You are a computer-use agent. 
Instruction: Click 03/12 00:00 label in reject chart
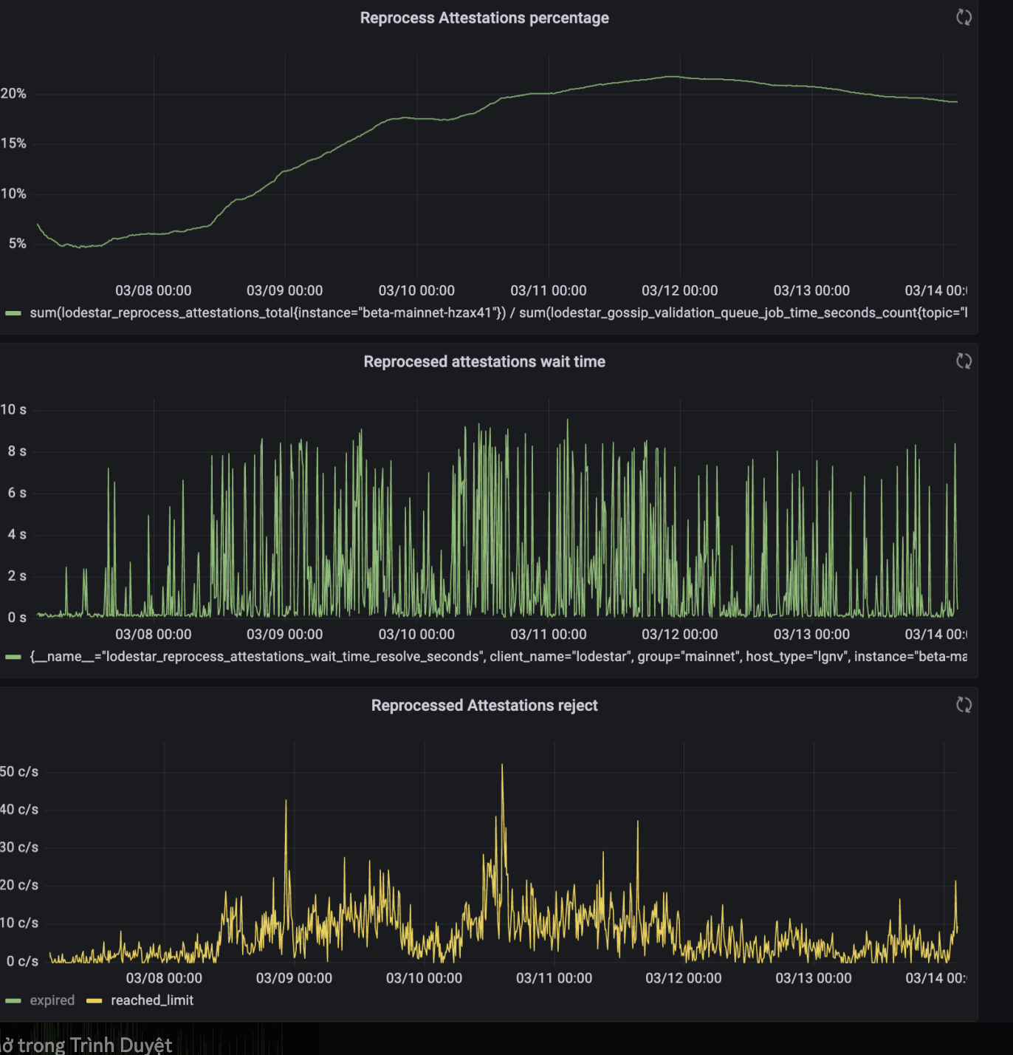[684, 977]
